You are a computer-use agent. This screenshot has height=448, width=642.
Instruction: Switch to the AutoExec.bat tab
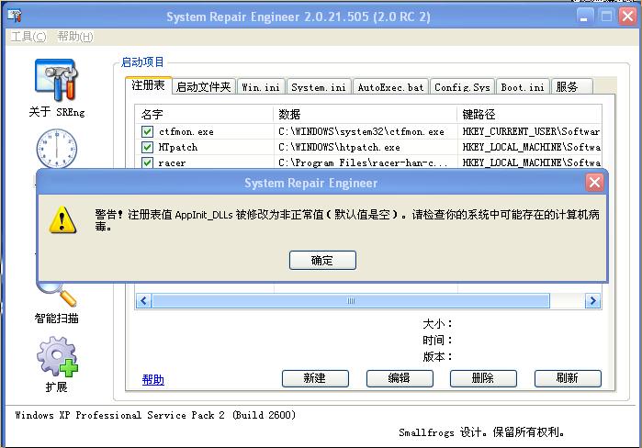[390, 86]
